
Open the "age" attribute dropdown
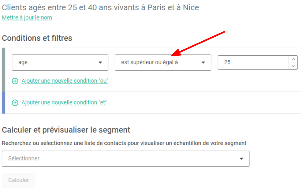(60, 63)
